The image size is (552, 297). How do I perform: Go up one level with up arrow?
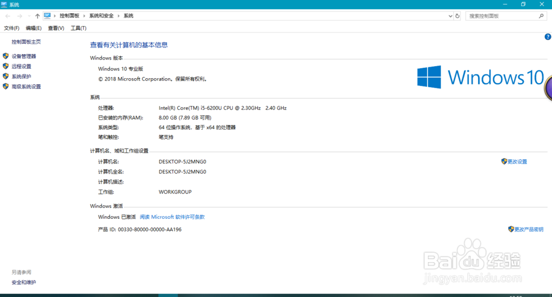pos(38,16)
